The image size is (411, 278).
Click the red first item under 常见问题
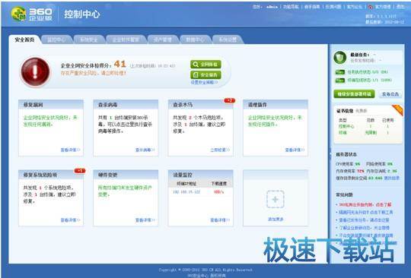click(x=365, y=204)
